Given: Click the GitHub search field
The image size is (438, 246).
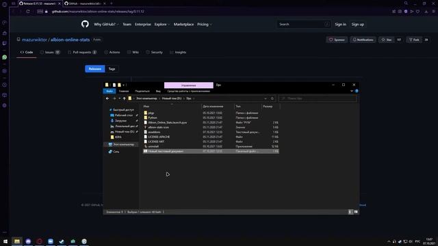Looking at the screenshot, I should 304,25.
